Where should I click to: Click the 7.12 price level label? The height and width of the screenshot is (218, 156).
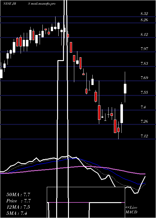144,136
